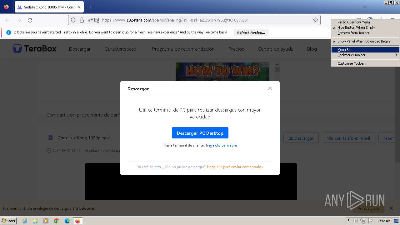Reload the page with the refresh icon

click(x=30, y=20)
